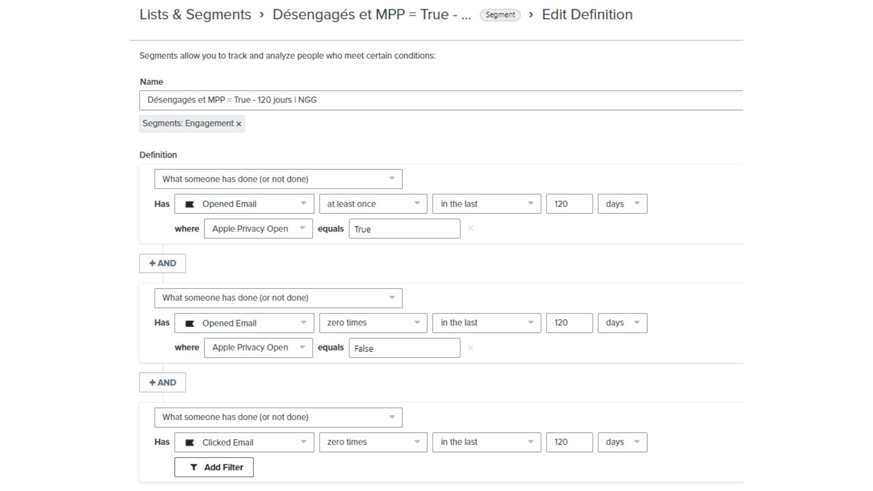The width and height of the screenshot is (873, 491).
Task: Open the Lists & Segments breadcrumb link
Action: point(195,14)
